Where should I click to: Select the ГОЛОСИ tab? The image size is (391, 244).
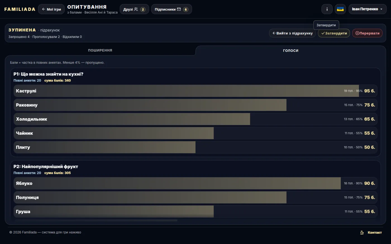coord(290,50)
